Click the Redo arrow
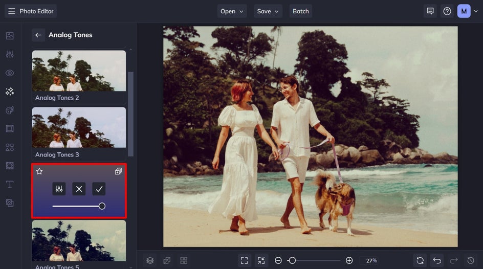Image resolution: width=483 pixels, height=269 pixels. [454, 261]
